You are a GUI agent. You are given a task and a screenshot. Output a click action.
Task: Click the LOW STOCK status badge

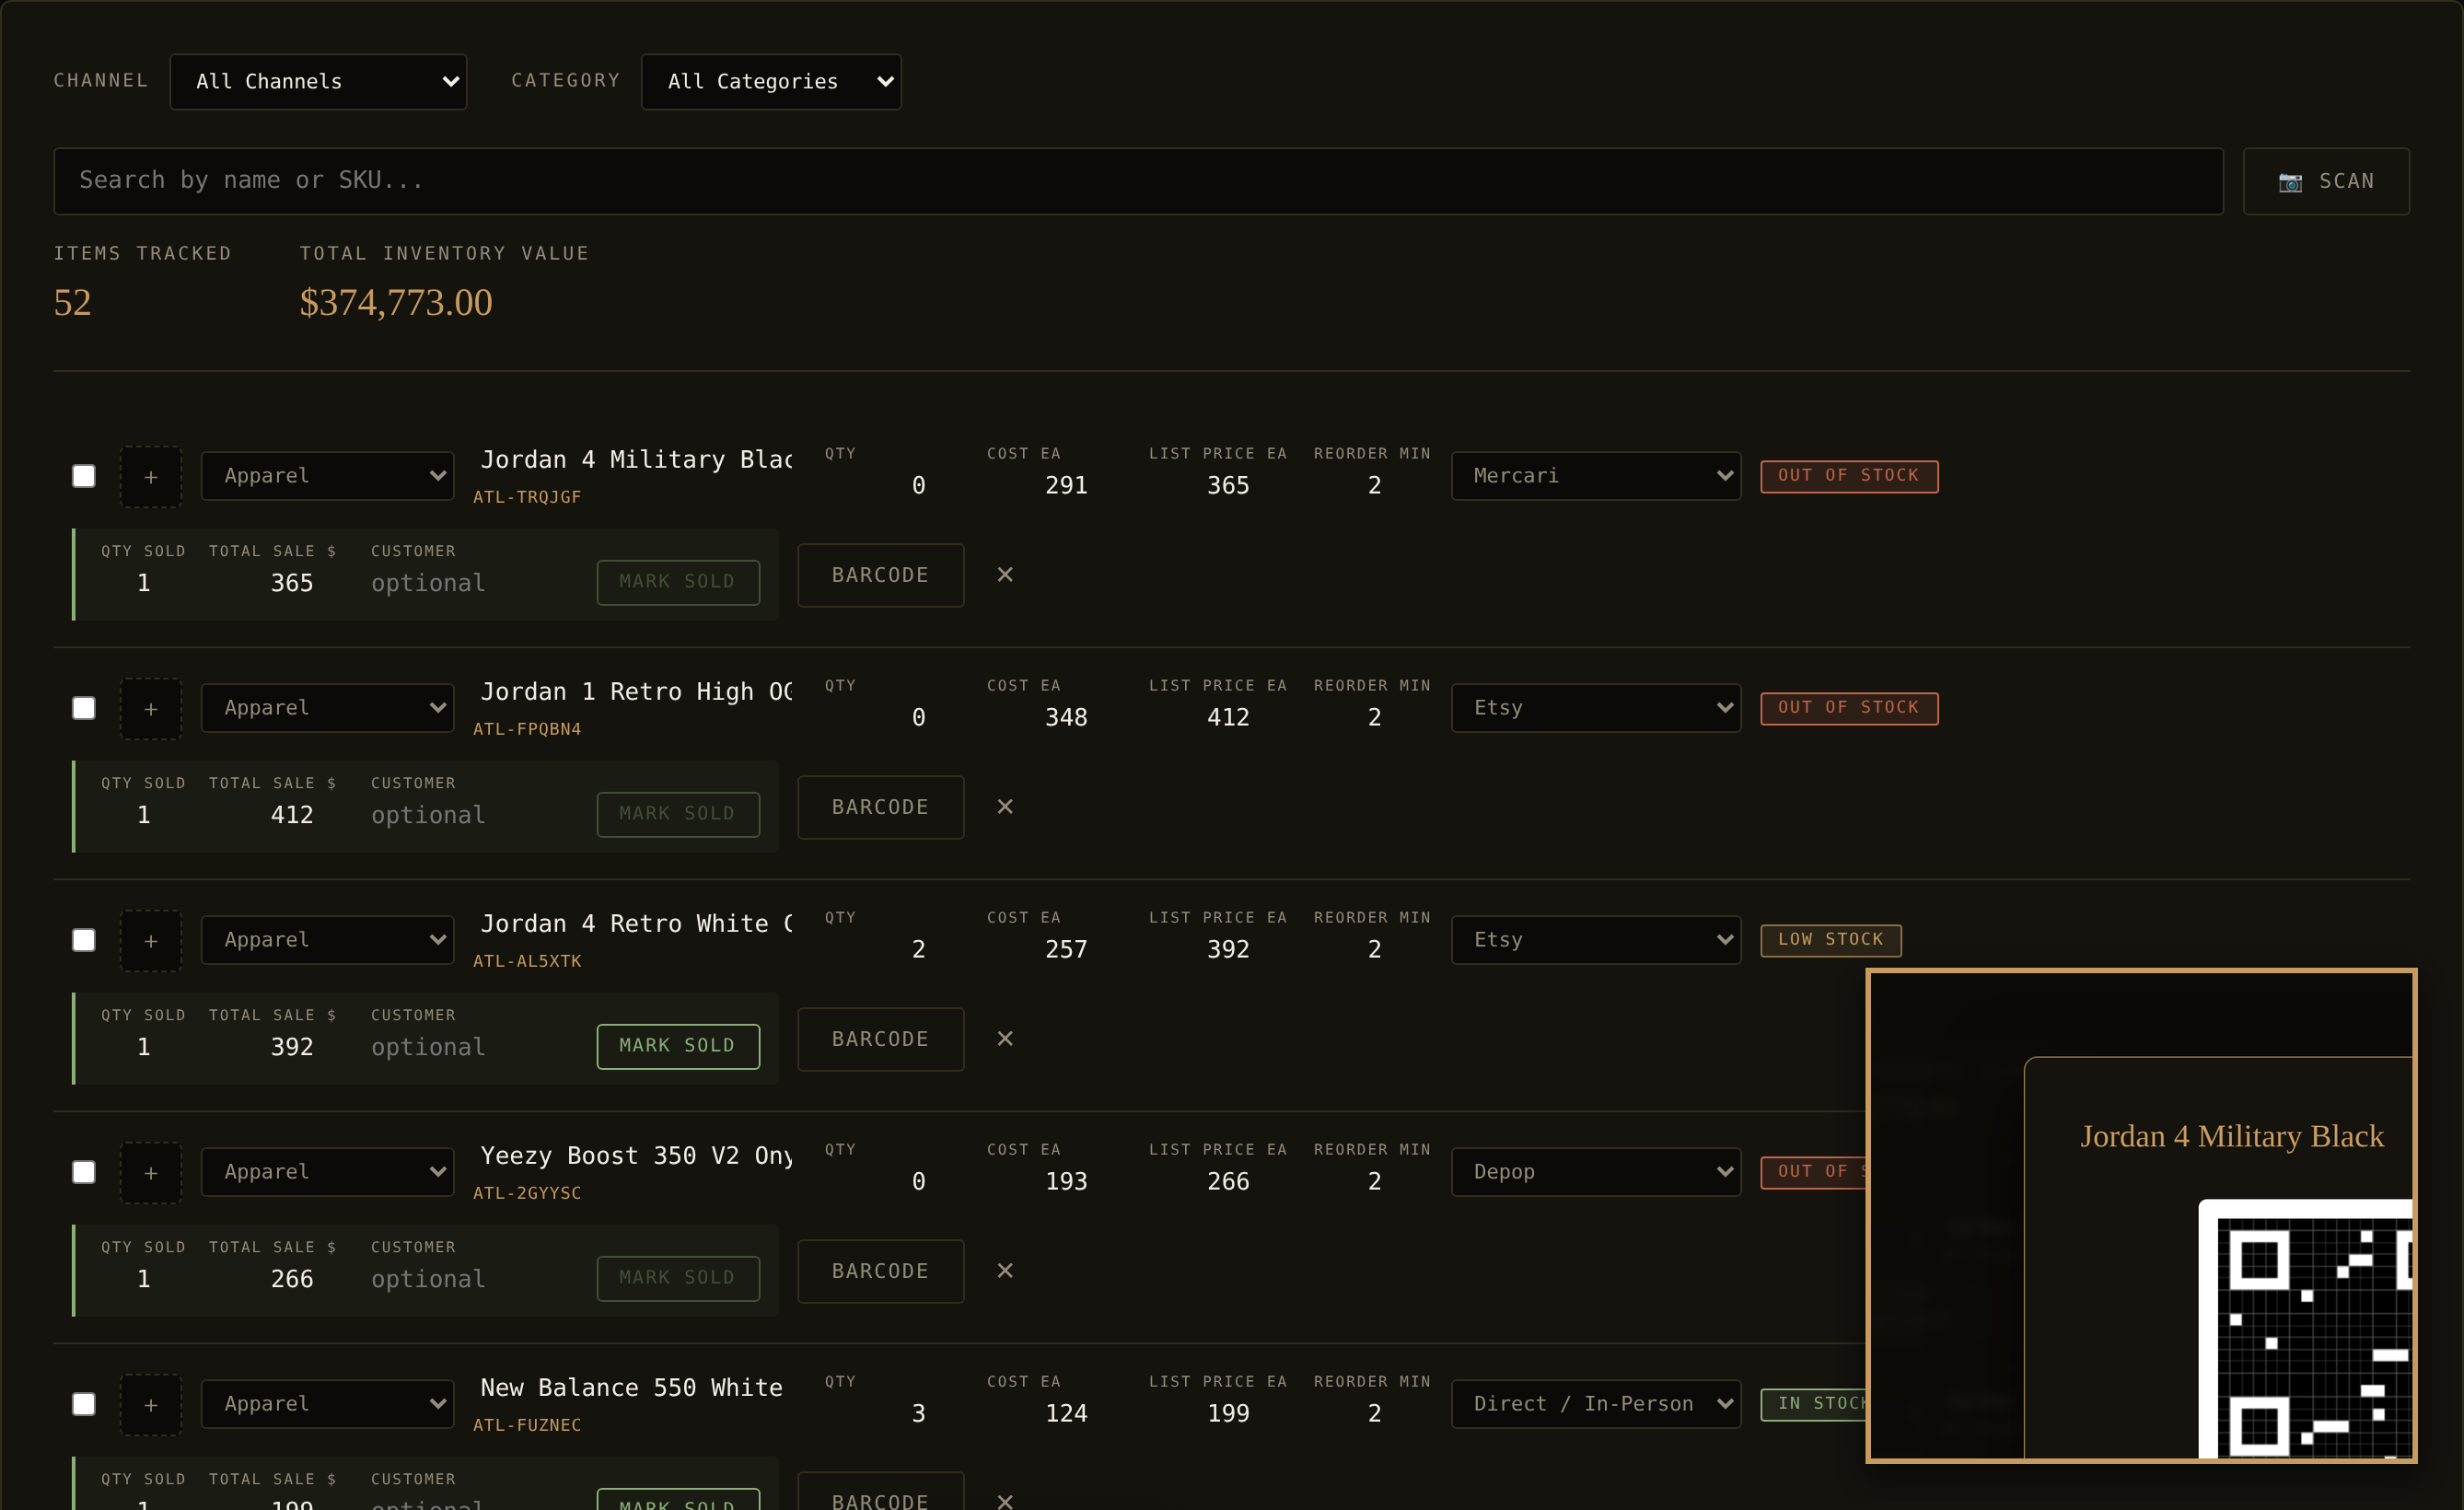click(1831, 940)
